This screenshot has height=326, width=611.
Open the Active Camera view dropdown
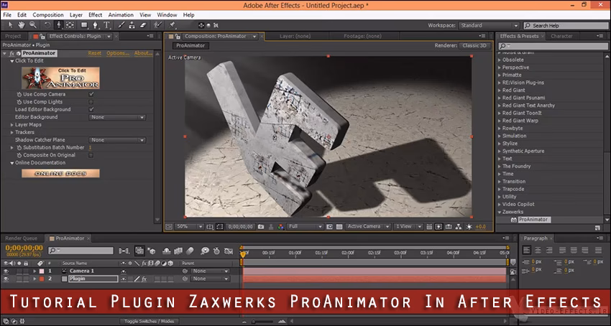368,227
